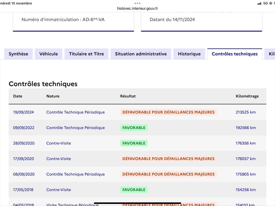Open the Synthèse tab
Screen dimensions: 275x206
click(x=19, y=54)
